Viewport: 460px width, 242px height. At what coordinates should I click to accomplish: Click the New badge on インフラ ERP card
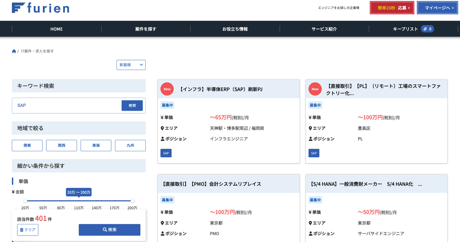(167, 89)
